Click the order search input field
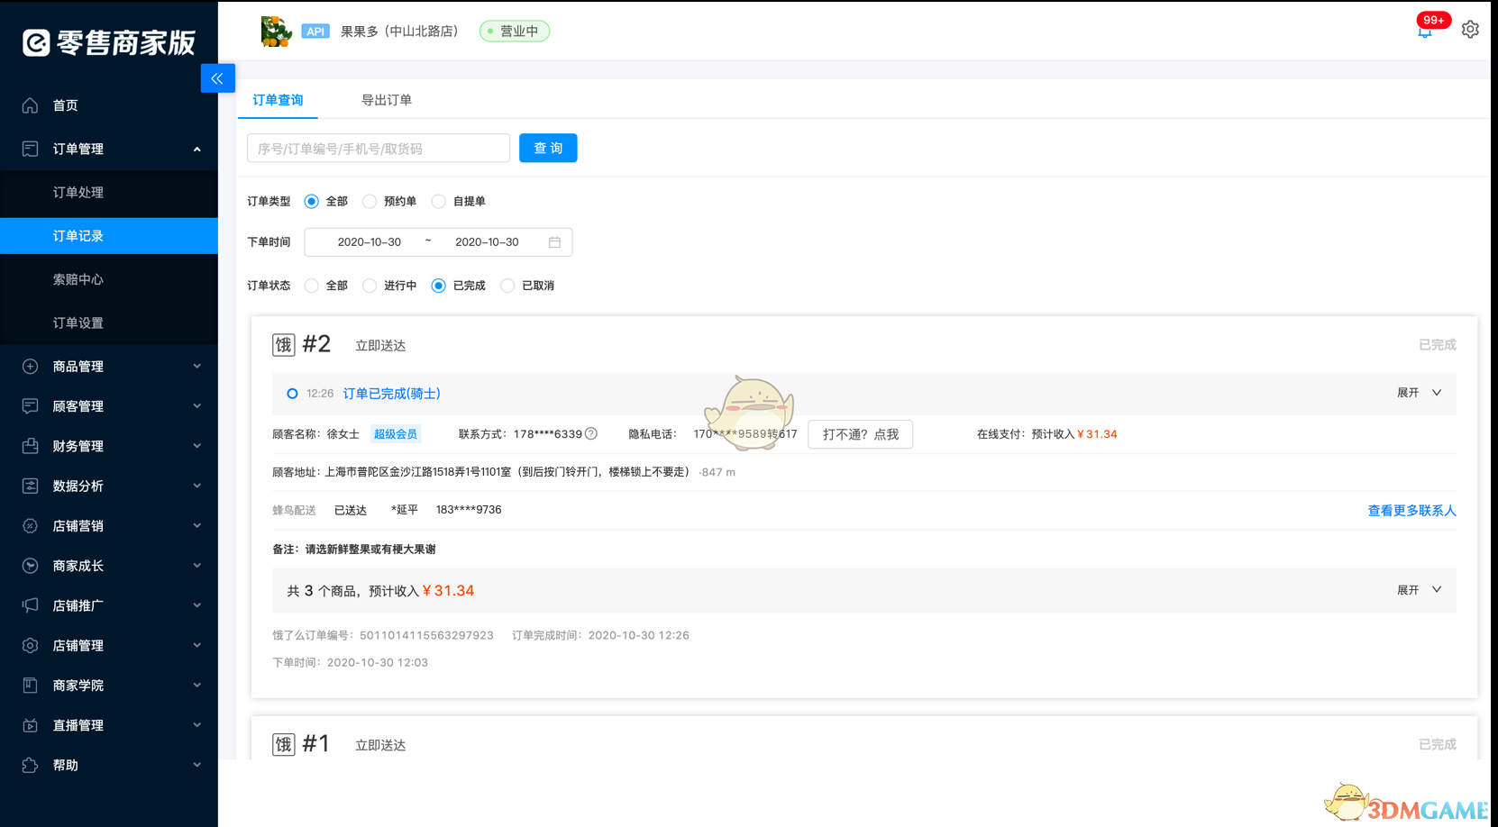This screenshot has width=1498, height=827. coord(378,148)
